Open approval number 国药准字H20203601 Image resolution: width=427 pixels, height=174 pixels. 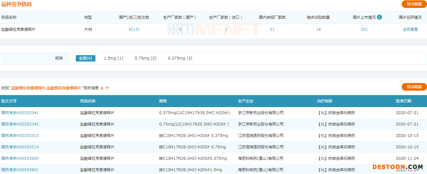click(x=20, y=170)
